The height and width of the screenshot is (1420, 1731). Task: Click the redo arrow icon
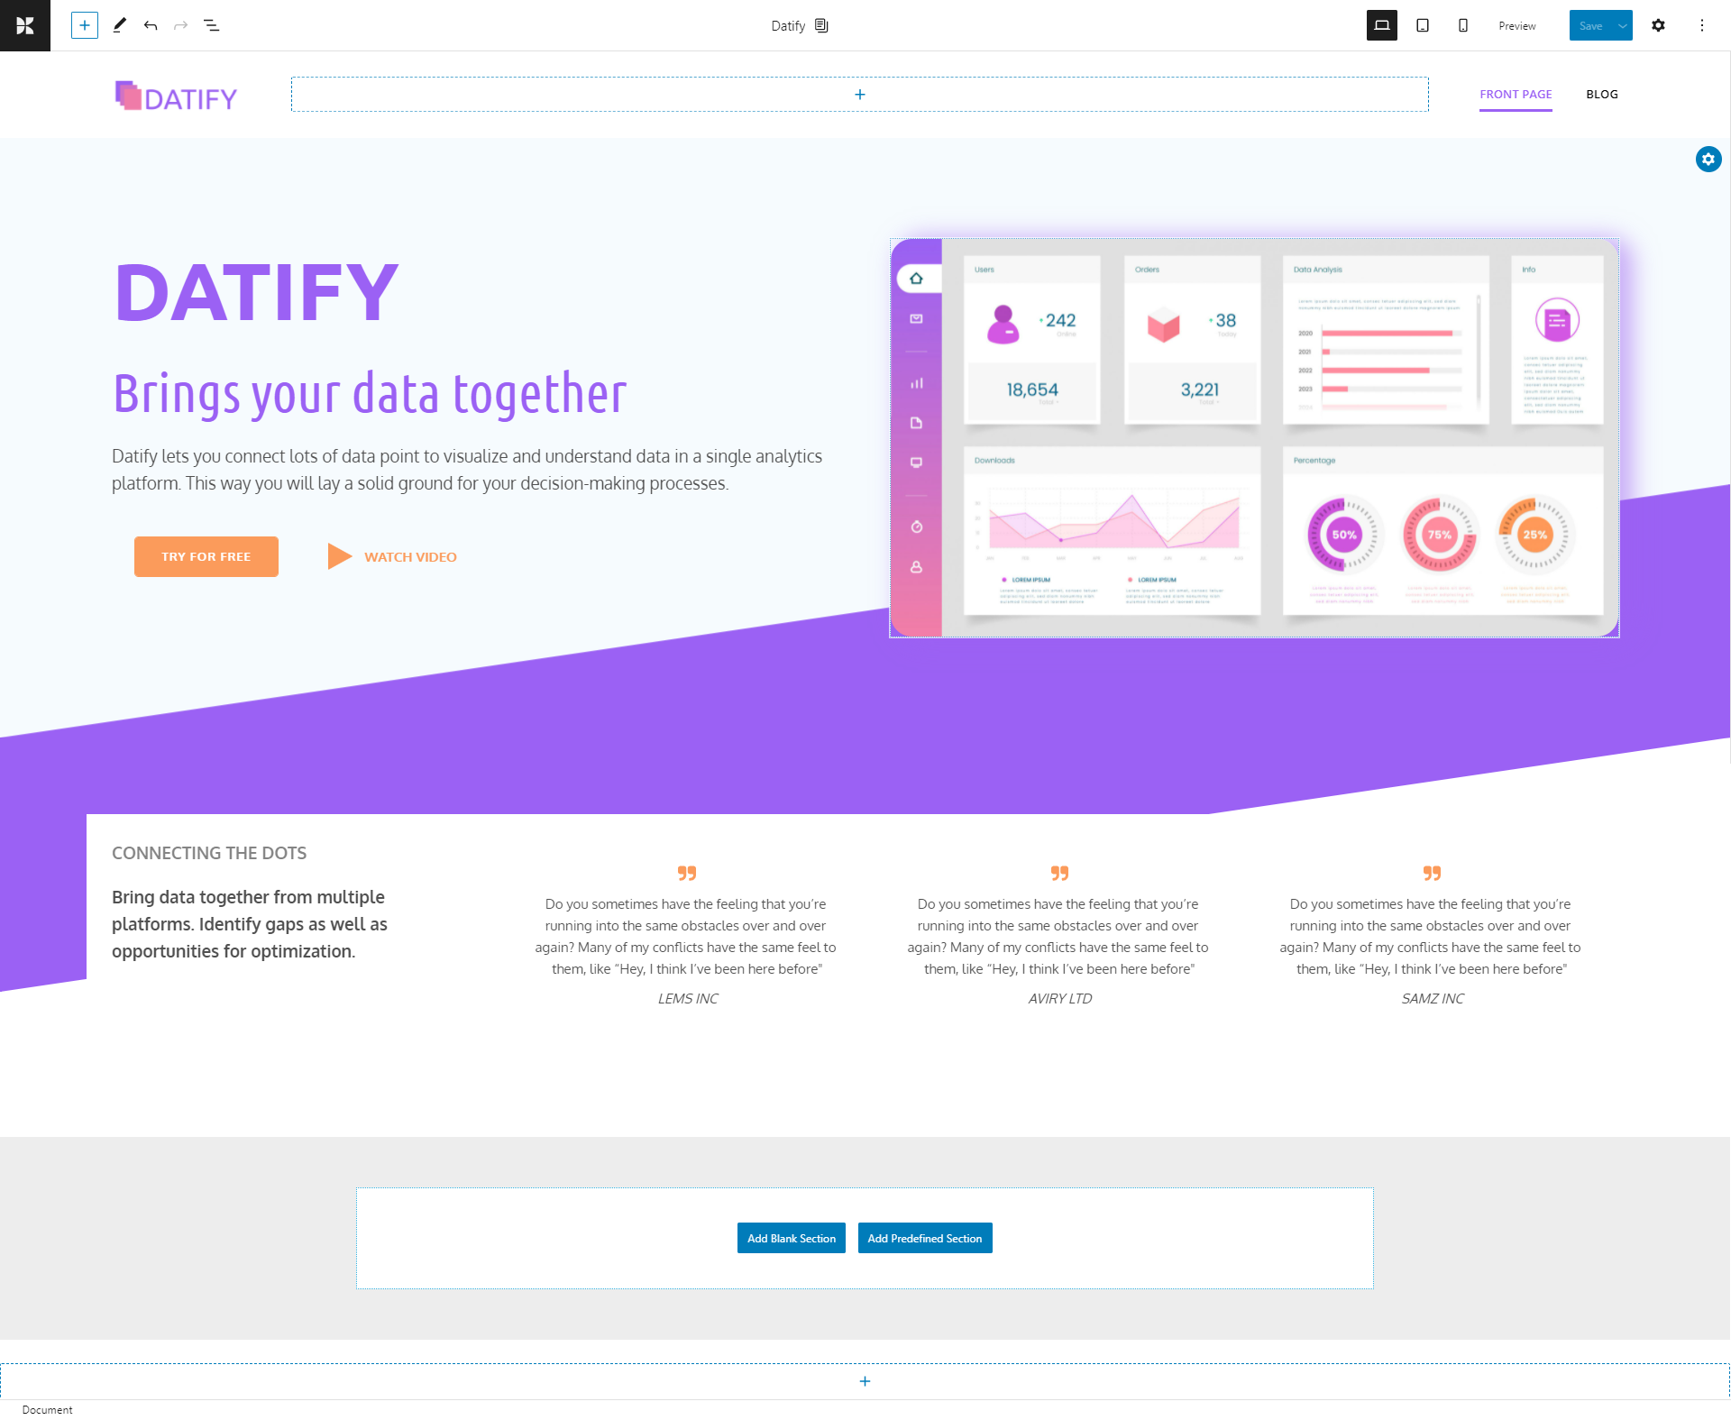[x=181, y=26]
